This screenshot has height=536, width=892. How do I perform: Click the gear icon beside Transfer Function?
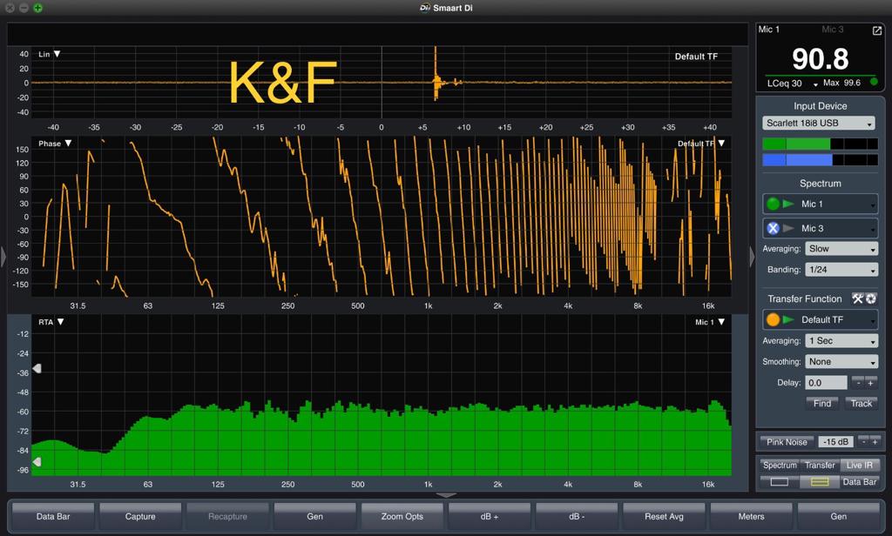(870, 298)
